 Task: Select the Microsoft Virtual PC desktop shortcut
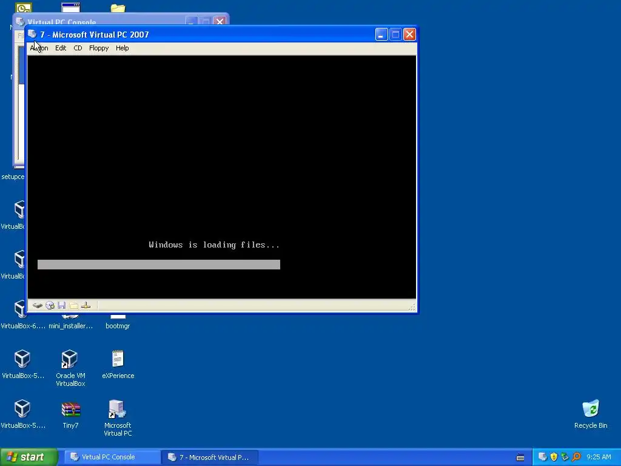pyautogui.click(x=118, y=418)
